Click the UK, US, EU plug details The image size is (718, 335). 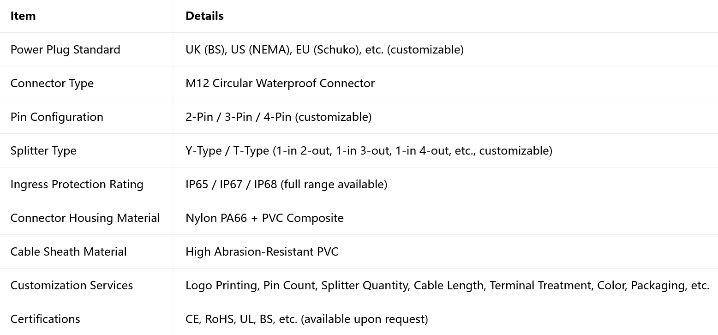click(324, 50)
